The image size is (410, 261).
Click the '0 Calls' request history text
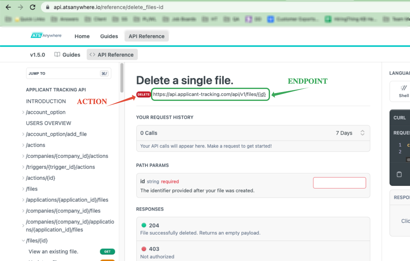click(x=149, y=133)
